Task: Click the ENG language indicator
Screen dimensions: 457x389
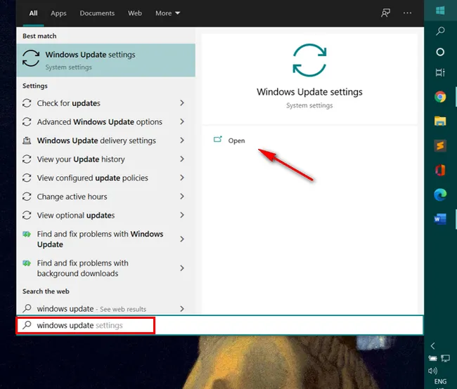Action: (440, 381)
